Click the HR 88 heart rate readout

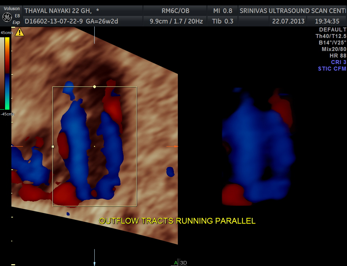338,56
